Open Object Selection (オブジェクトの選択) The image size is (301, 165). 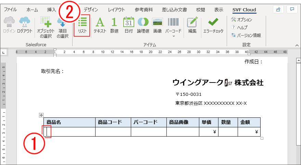pos(46,27)
